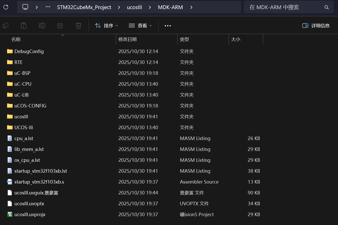The height and width of the screenshot is (225, 338).
Task: Click the 2025/10/30 19:44 date cell
Action: pos(138,193)
